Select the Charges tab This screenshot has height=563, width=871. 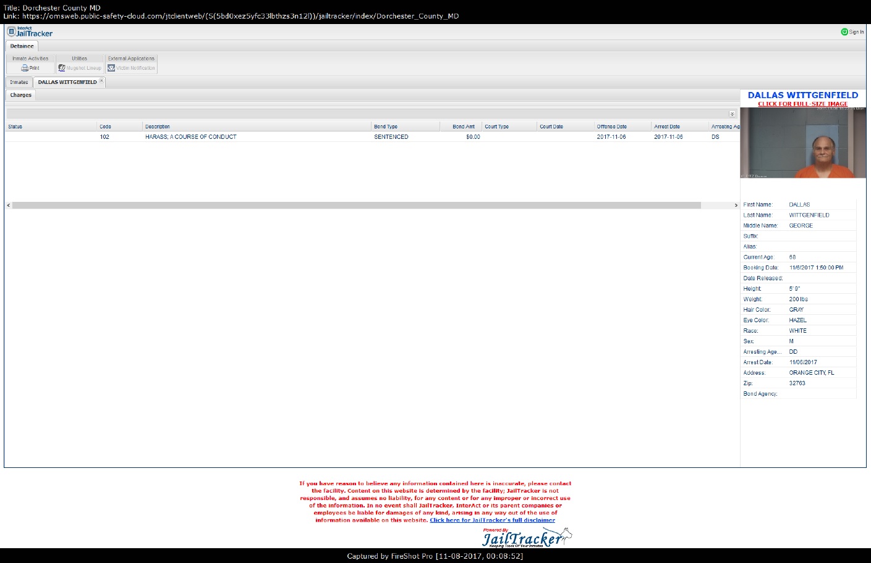(x=20, y=95)
